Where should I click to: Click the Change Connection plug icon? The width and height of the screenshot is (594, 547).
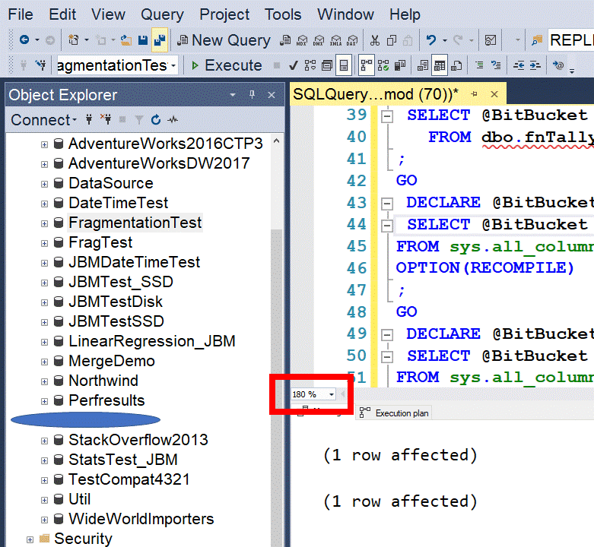(41, 65)
